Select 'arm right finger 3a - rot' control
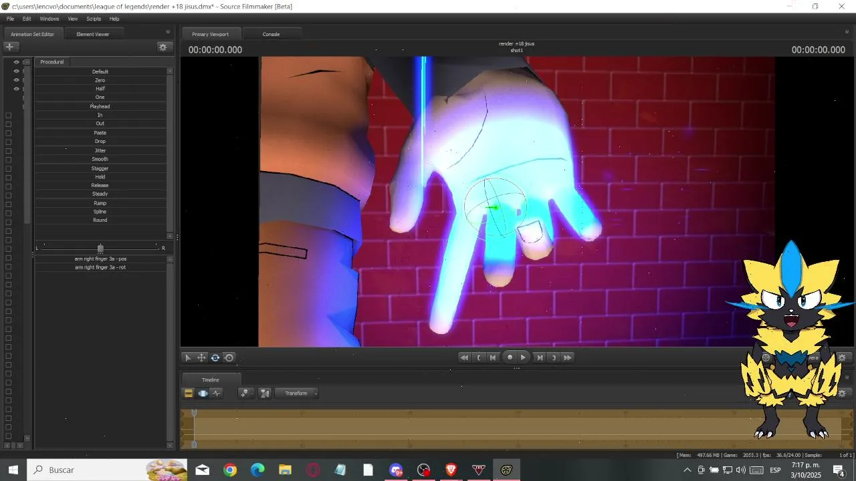The height and width of the screenshot is (481, 856). tap(100, 267)
